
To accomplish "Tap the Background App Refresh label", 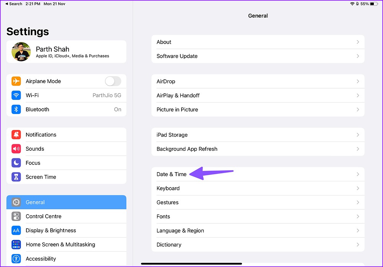I will pos(187,149).
